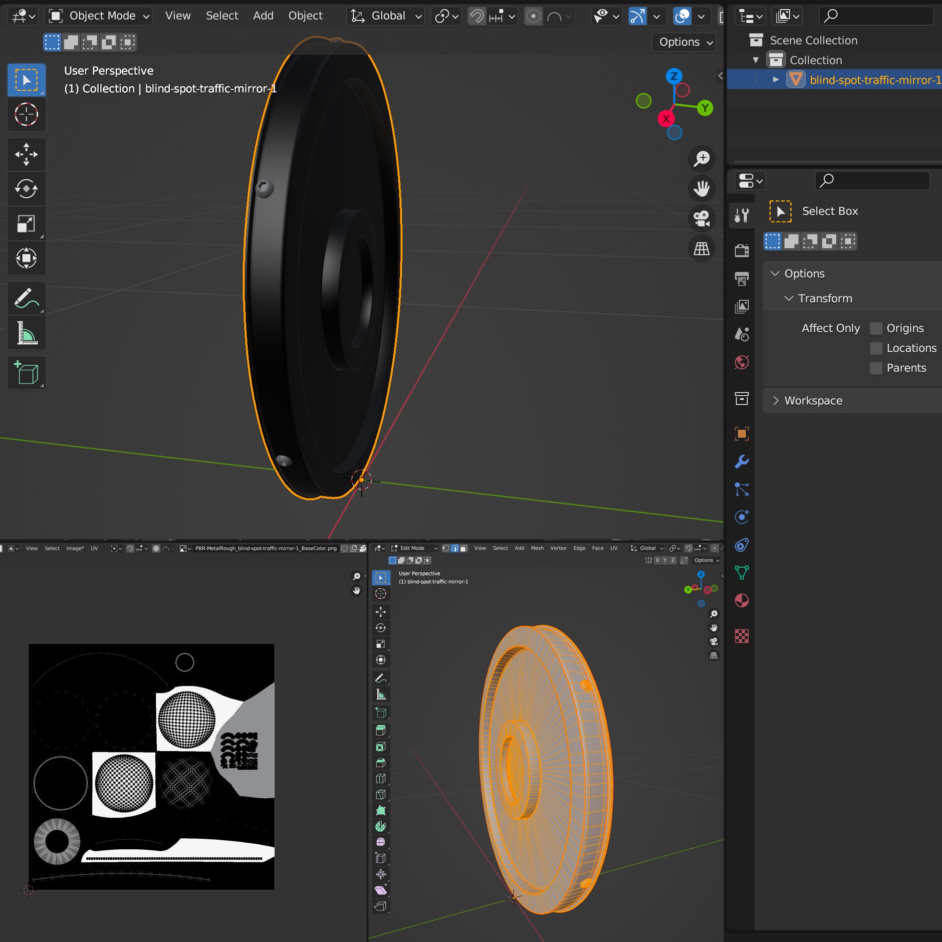Enable Affect Only Locations checkbox
The image size is (942, 942).
[x=876, y=348]
